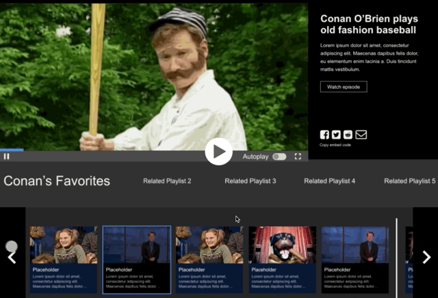
Task: Enter fullscreen with the expand icon
Action: click(x=298, y=157)
